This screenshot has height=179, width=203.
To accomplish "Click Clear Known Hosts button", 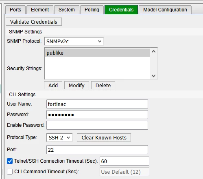I will (104, 137).
